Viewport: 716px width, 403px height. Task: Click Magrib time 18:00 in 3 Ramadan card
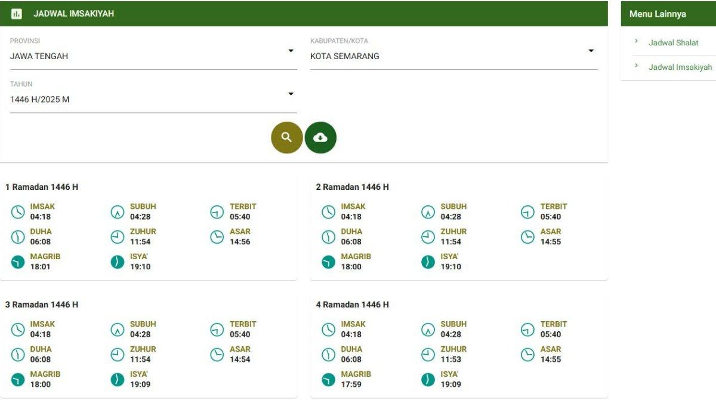[x=41, y=384]
